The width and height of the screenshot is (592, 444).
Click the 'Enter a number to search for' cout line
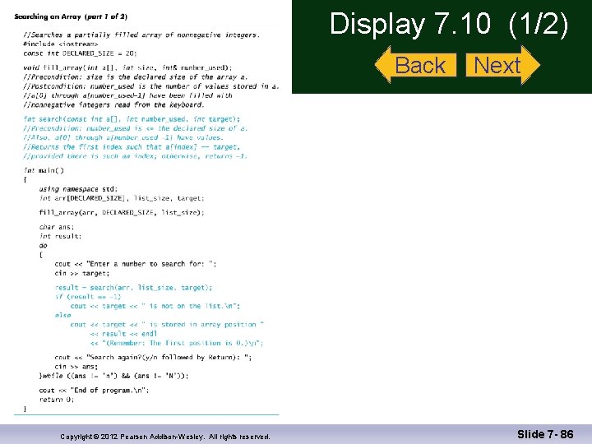click(x=136, y=264)
